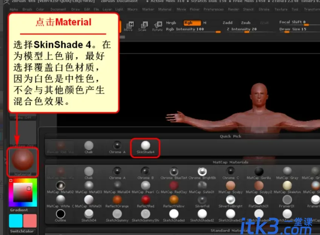
Task: Open the Document menu
Action: point(58,9)
